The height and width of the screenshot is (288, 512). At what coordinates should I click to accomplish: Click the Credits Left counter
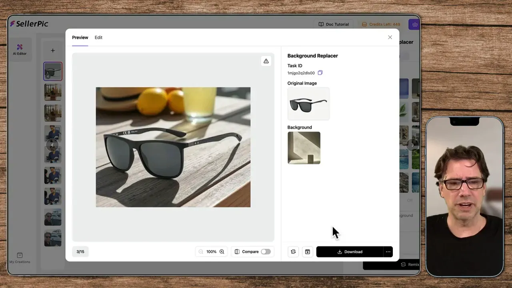(381, 24)
